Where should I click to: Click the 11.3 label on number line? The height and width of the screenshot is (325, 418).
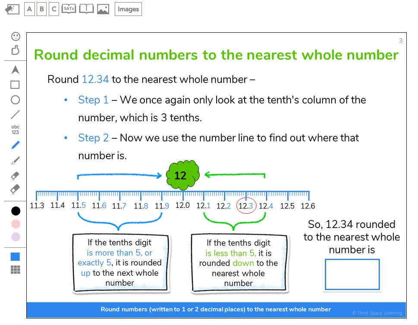pos(37,206)
